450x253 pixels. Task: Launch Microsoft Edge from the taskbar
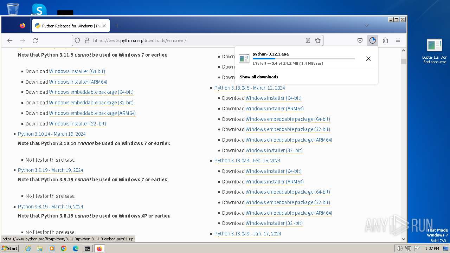(76, 248)
